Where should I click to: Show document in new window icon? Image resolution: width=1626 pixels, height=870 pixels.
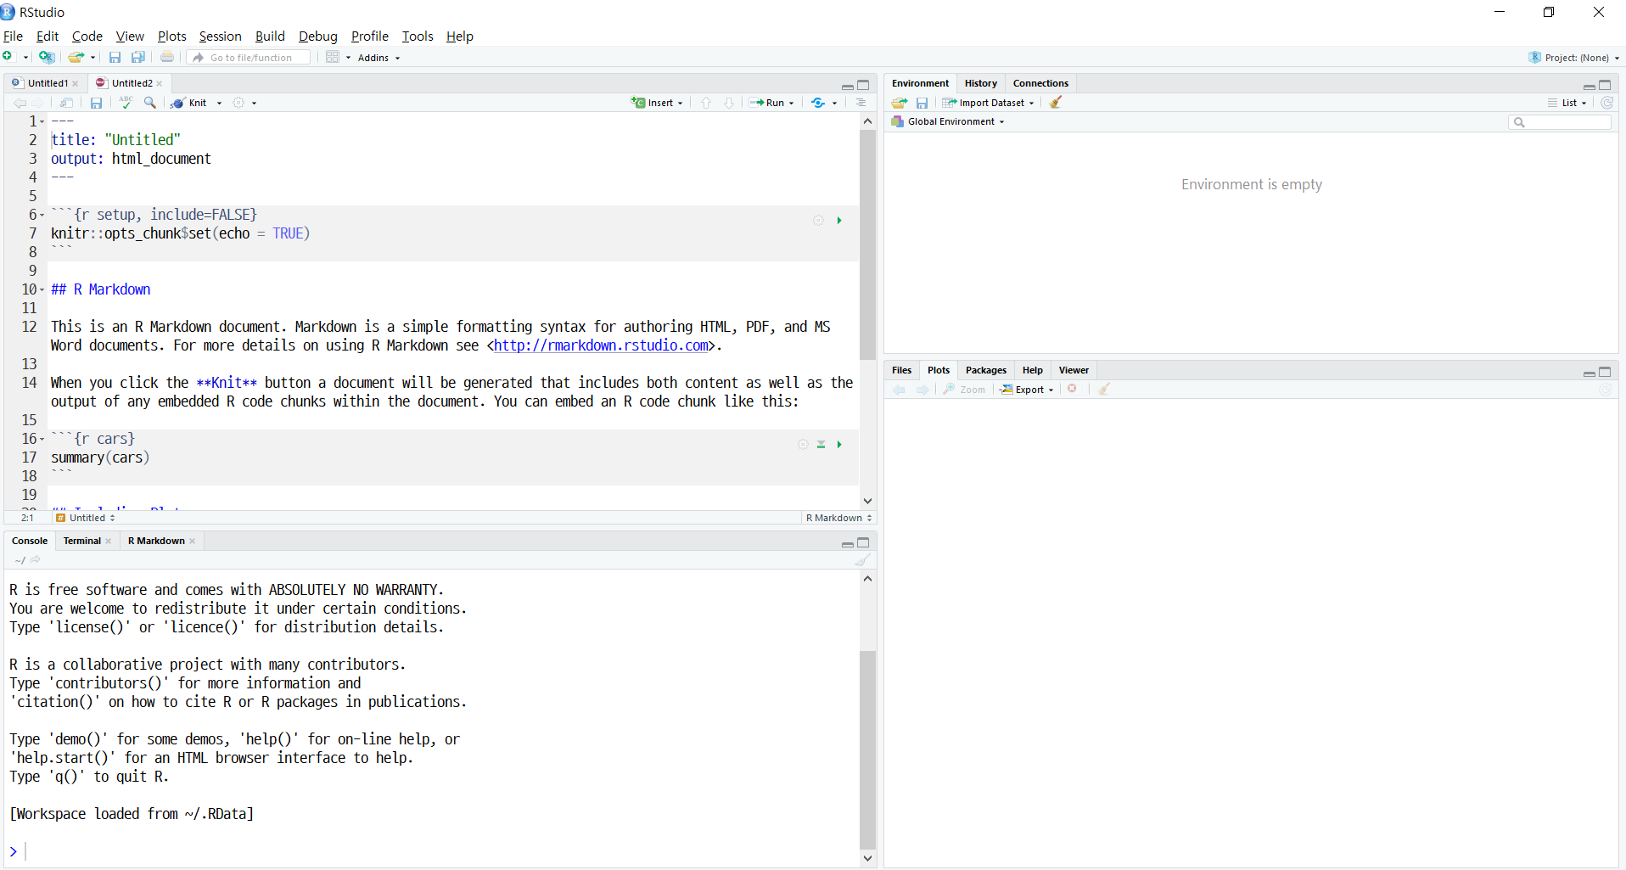(x=66, y=103)
